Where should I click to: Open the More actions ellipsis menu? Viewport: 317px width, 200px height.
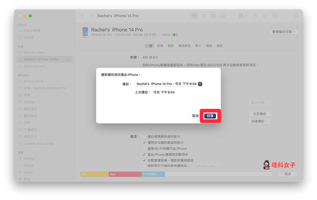tap(277, 16)
